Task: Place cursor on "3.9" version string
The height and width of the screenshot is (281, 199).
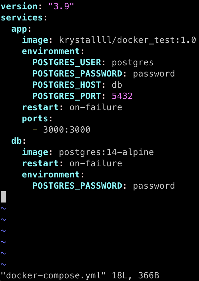Action: tap(61, 7)
